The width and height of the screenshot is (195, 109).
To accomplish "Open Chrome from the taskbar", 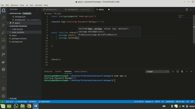I will (29, 106).
